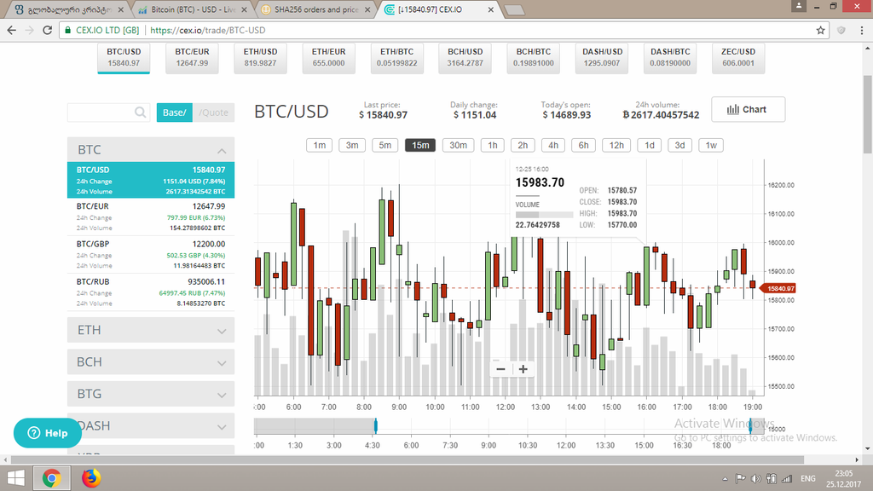Select BTC/EUR pair in sidebar list

(151, 217)
